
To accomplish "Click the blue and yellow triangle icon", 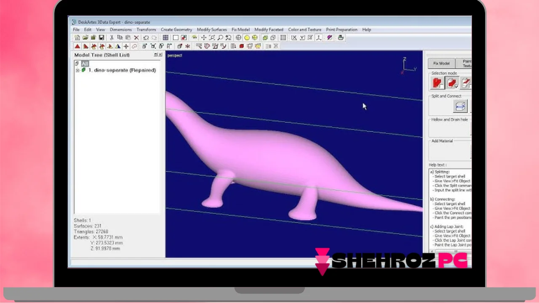I will (x=118, y=46).
